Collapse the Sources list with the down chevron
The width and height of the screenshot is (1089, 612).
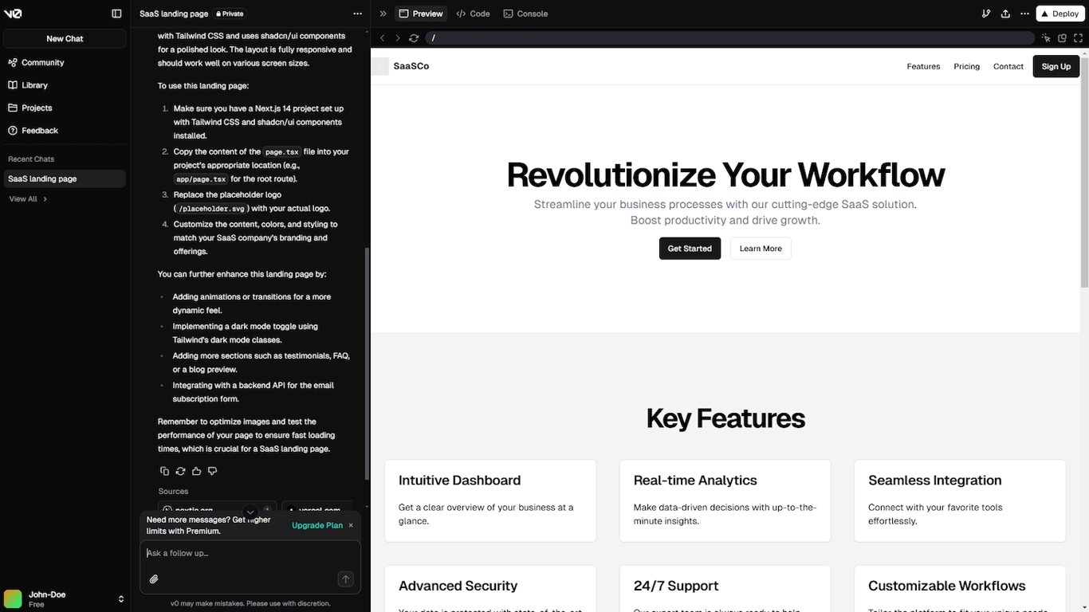click(250, 512)
